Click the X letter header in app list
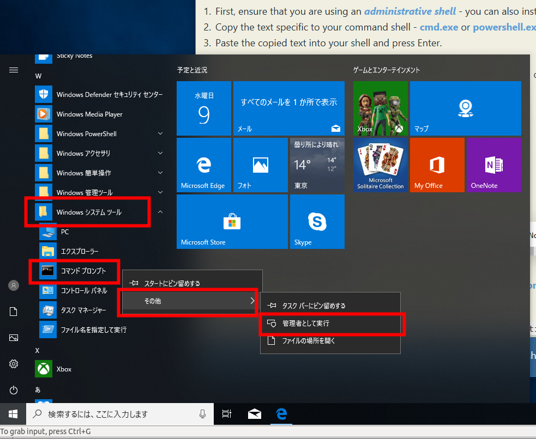This screenshot has height=439, width=536. click(37, 351)
